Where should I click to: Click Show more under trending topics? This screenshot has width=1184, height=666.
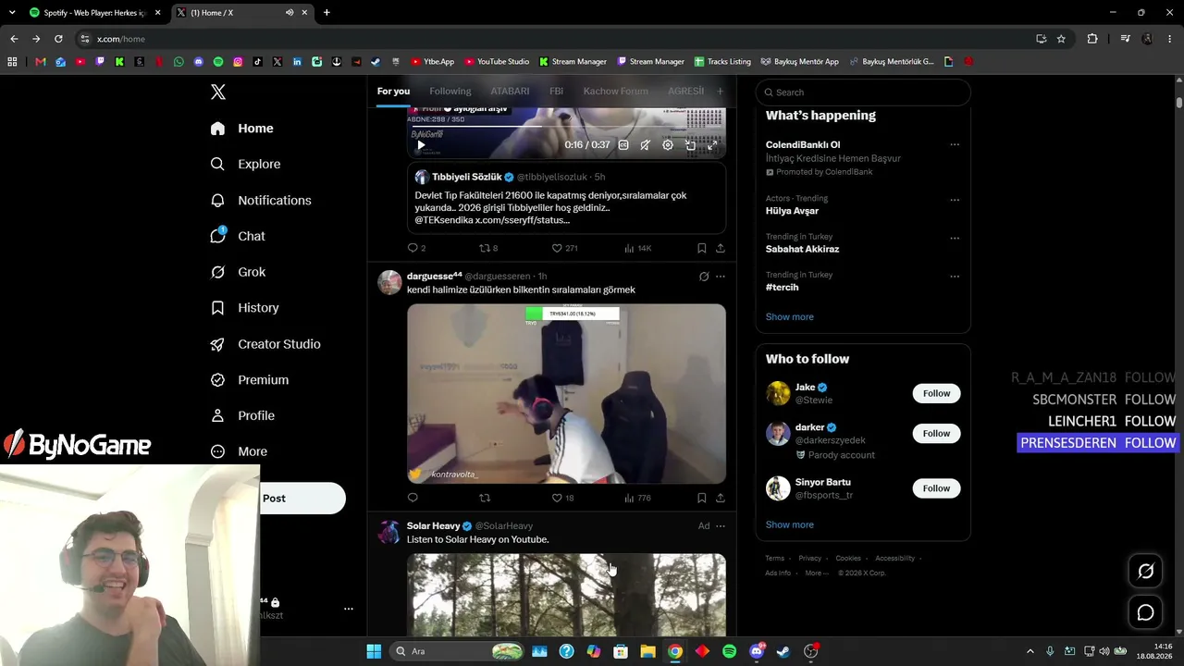pos(789,317)
